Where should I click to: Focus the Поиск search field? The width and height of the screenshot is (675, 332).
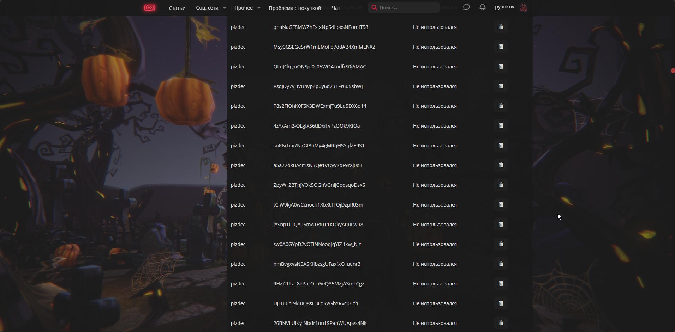click(404, 7)
